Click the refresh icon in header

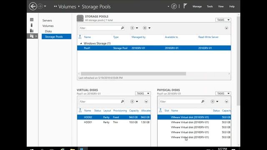coord(174,7)
